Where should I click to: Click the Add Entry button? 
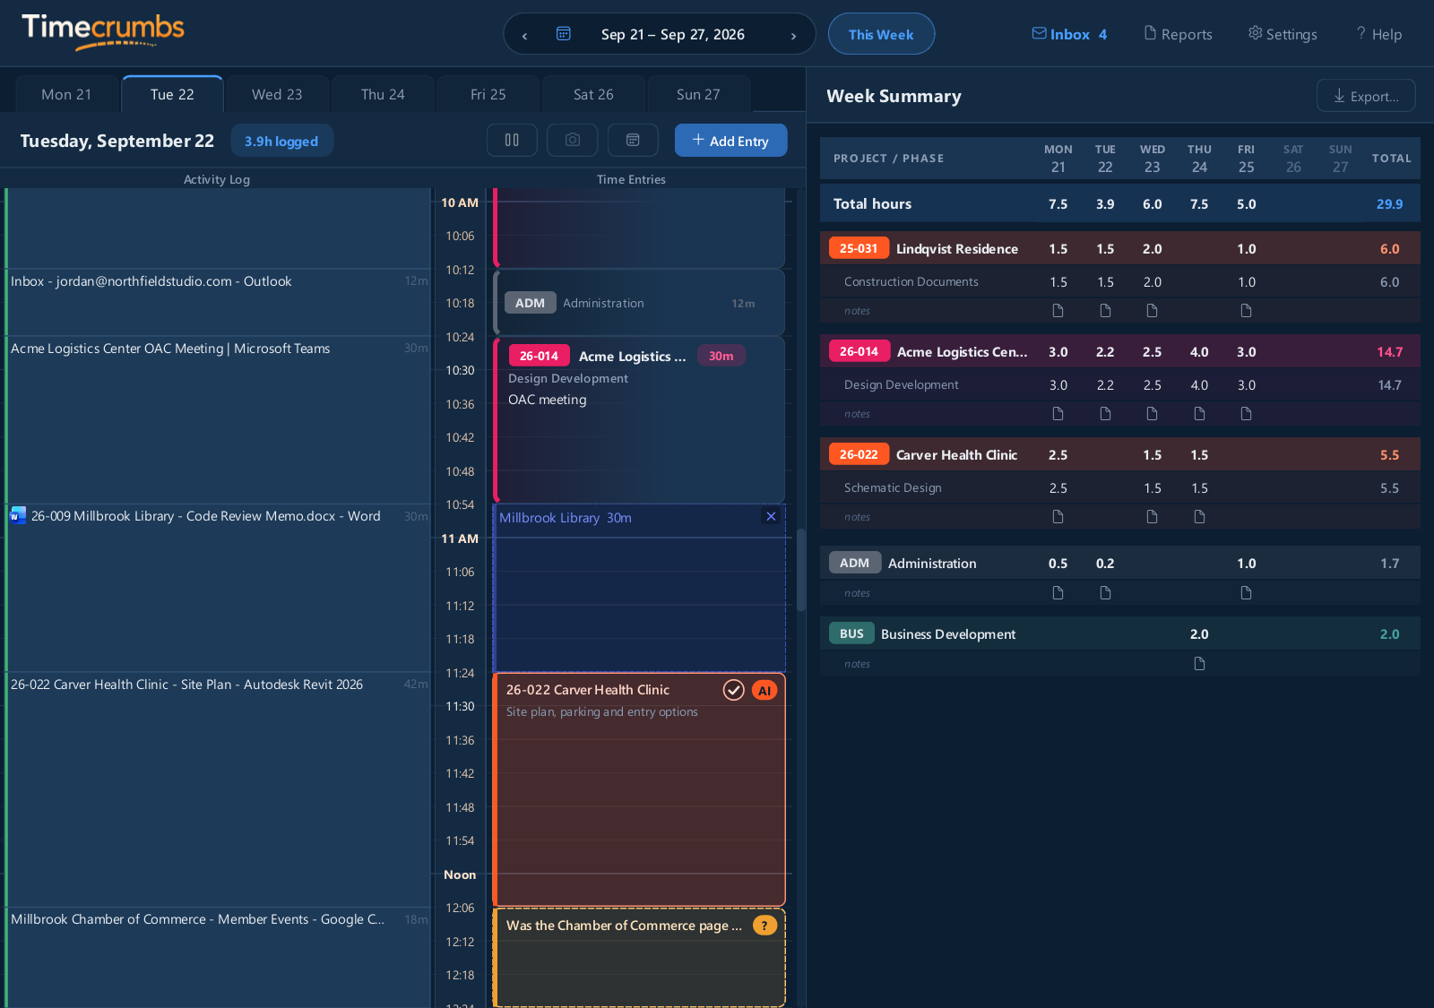point(730,141)
